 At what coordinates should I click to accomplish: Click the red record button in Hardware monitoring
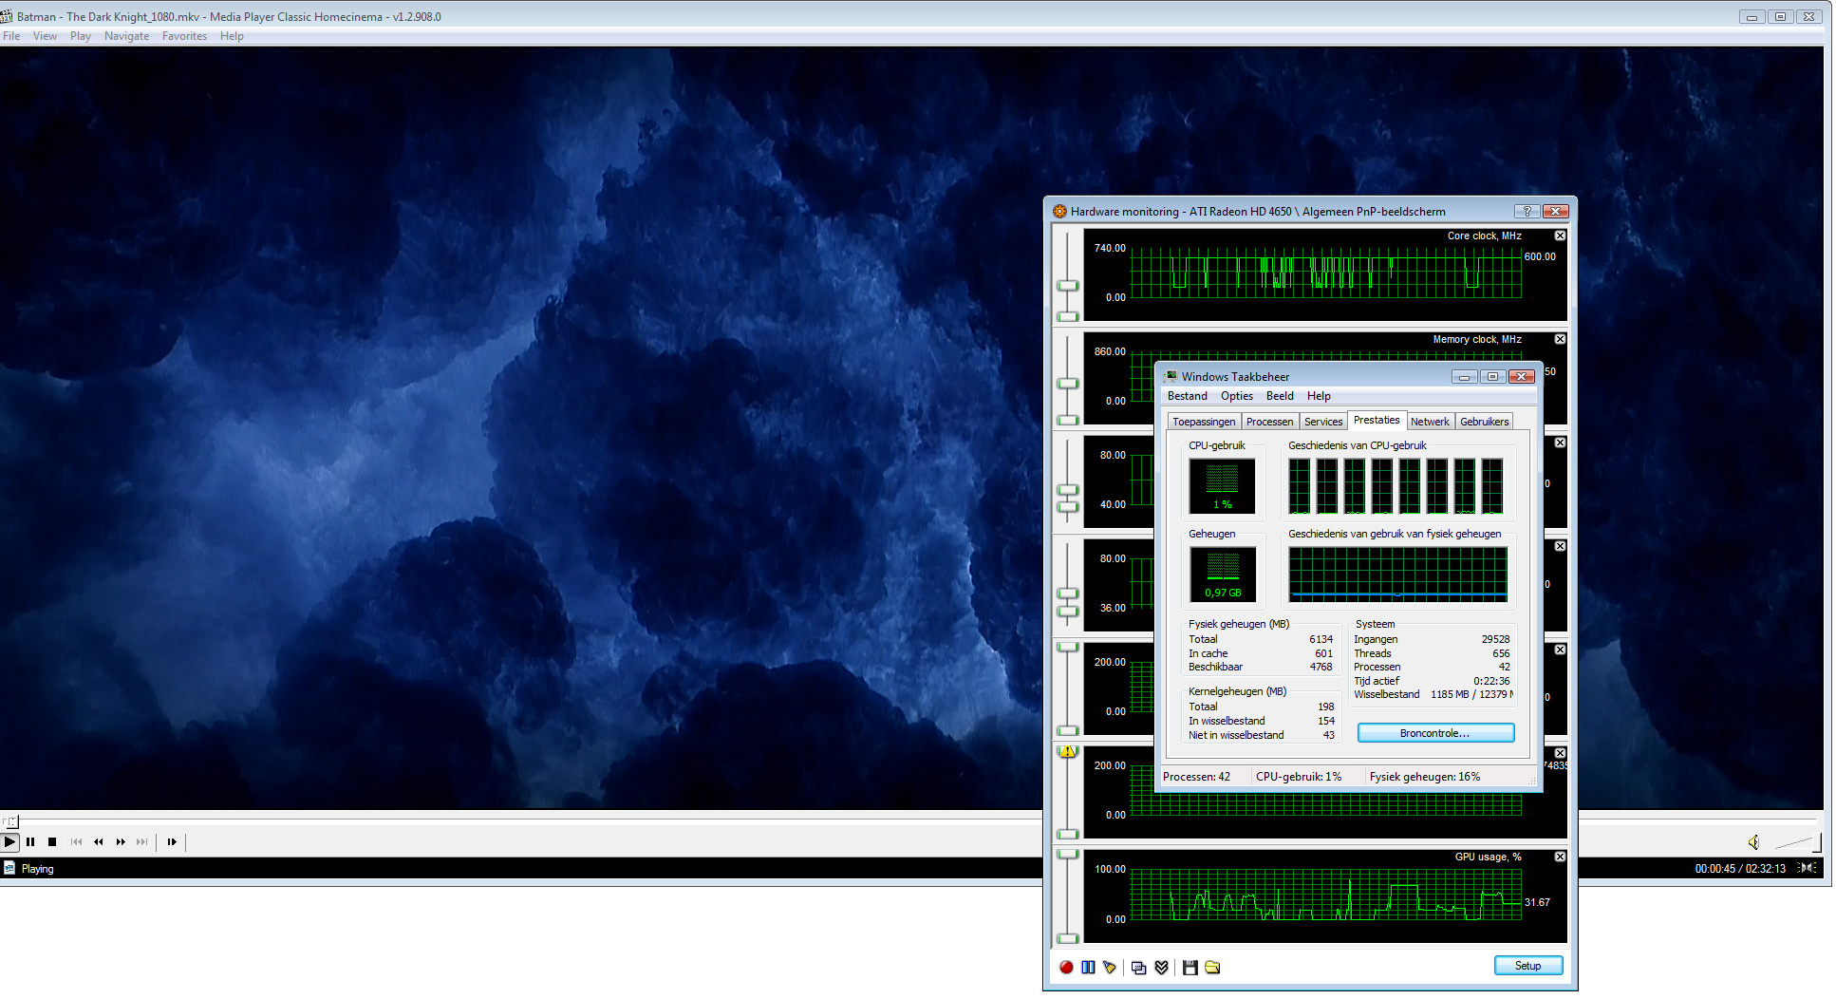[1066, 967]
